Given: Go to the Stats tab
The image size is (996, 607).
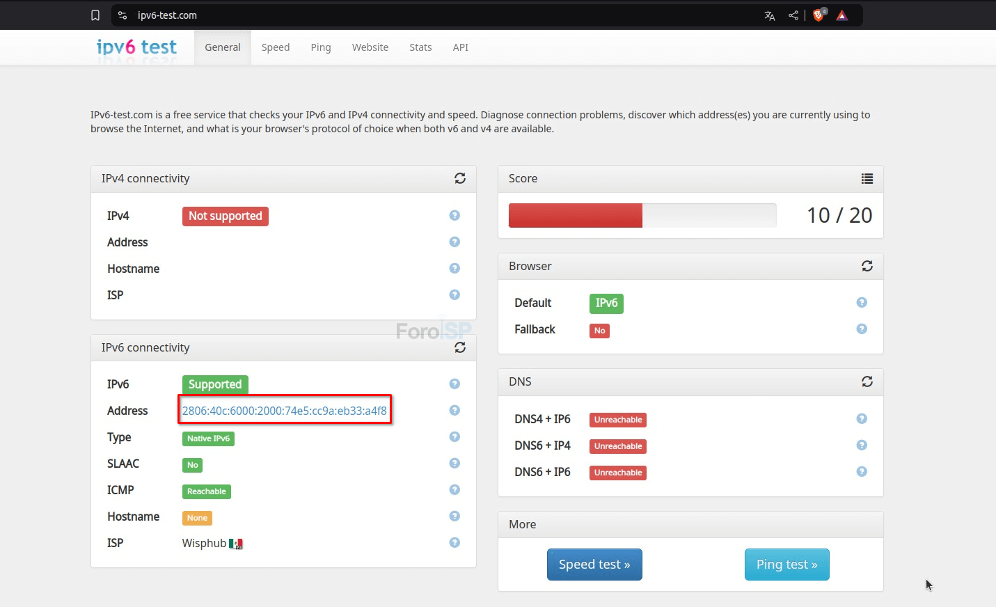Looking at the screenshot, I should pyautogui.click(x=420, y=47).
